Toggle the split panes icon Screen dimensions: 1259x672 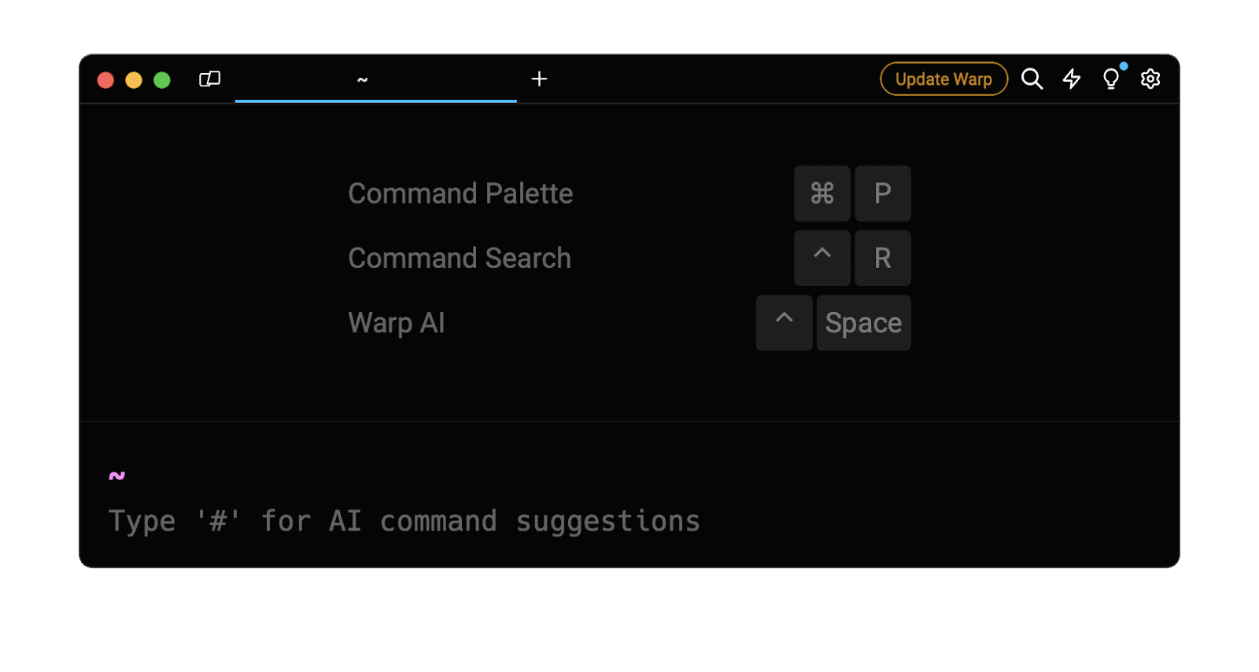209,79
